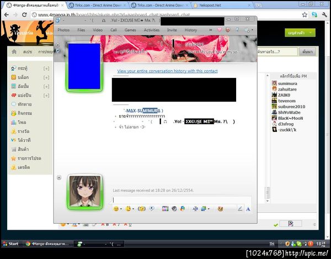Screen dimensions: 331x259
Task: Open font settings with the blue A icon
Action: [248, 209]
